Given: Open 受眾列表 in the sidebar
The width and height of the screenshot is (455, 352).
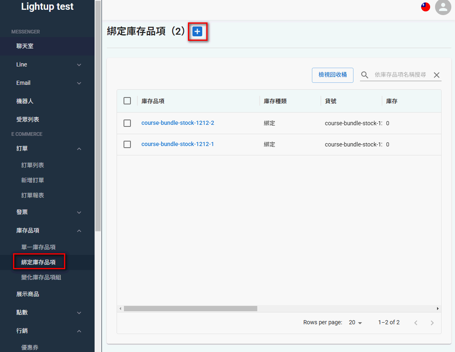Looking at the screenshot, I should (x=47, y=119).
